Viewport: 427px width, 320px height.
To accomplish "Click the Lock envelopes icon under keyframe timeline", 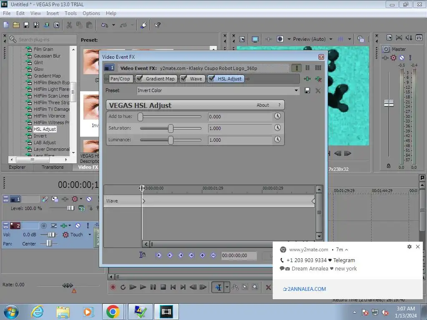I will [142, 255].
